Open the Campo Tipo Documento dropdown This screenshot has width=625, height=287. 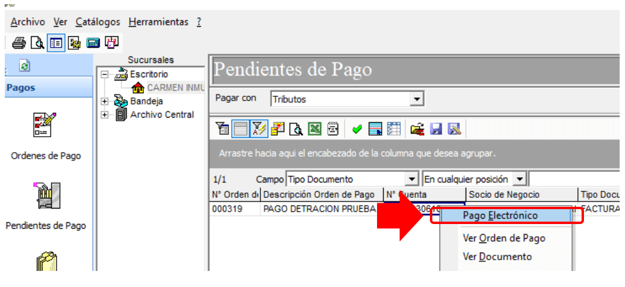point(413,179)
